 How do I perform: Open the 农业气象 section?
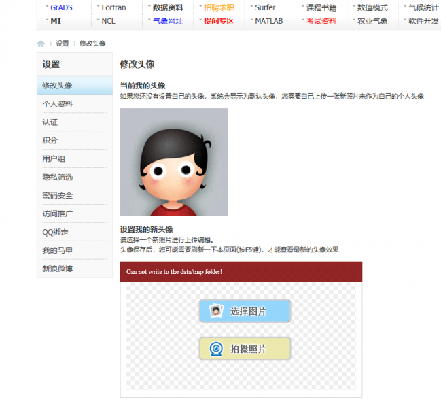pyautogui.click(x=372, y=21)
